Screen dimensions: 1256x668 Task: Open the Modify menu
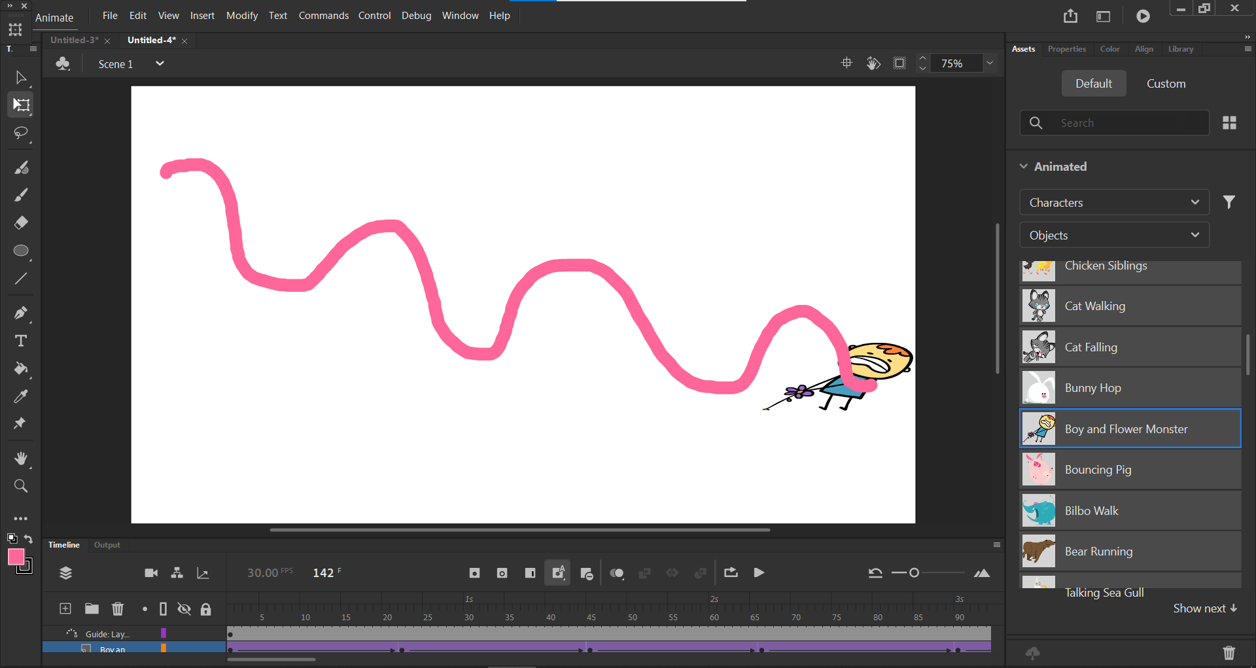(241, 16)
